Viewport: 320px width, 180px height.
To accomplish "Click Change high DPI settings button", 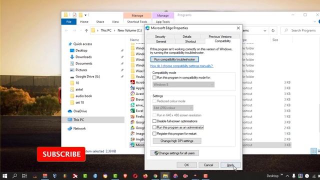I will click(176, 141).
